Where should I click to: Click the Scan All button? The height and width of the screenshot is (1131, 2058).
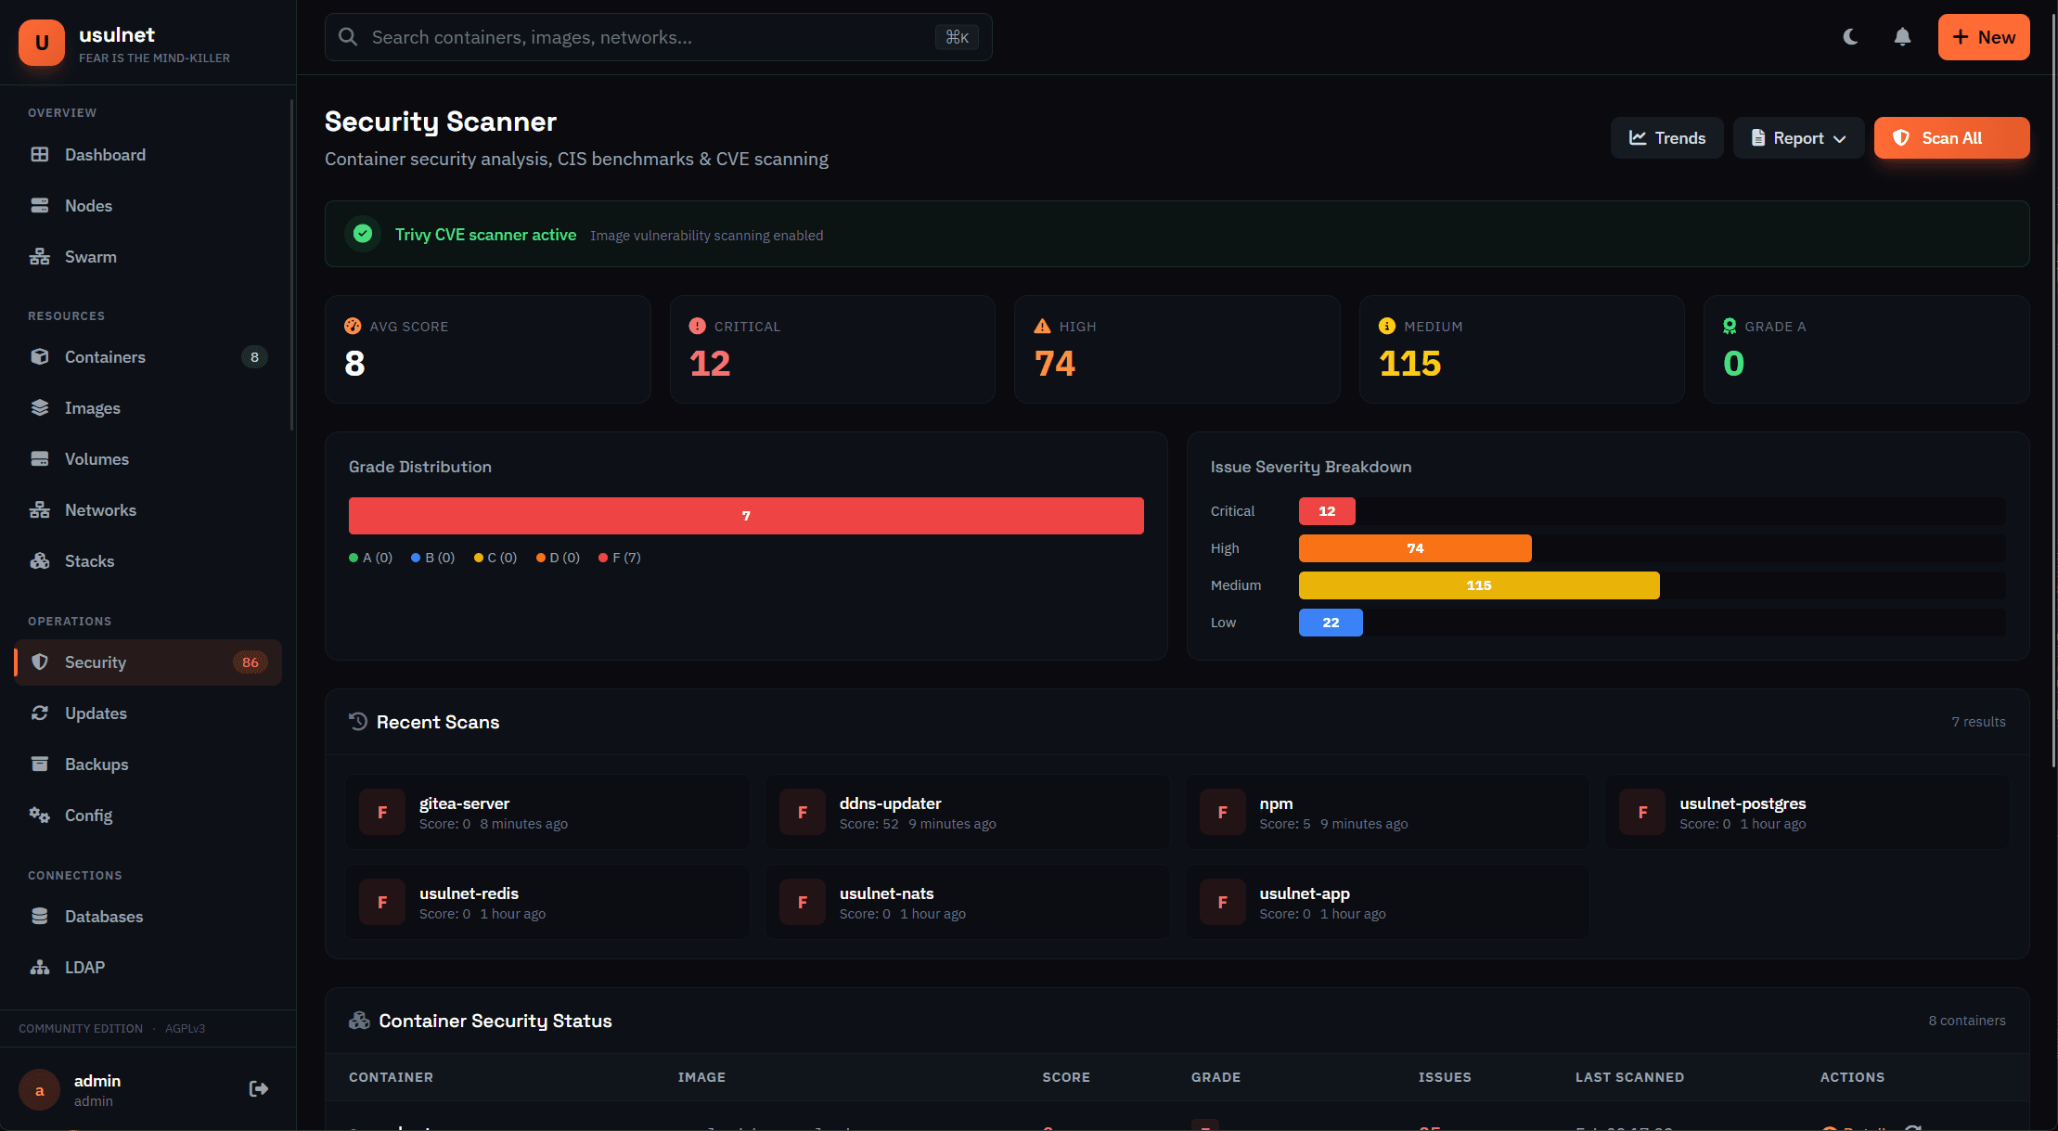[x=1951, y=137]
